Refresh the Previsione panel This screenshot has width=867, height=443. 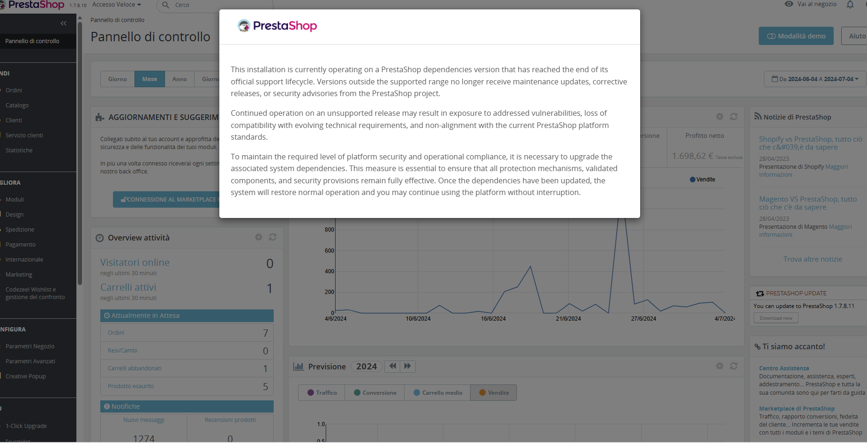[x=733, y=366]
